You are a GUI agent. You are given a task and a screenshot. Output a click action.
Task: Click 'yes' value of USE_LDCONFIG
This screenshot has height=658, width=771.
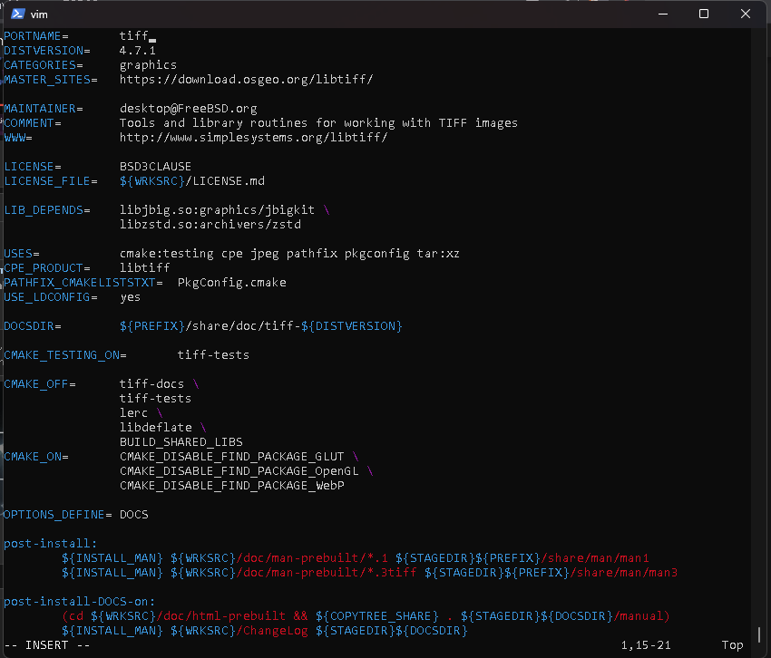131,297
